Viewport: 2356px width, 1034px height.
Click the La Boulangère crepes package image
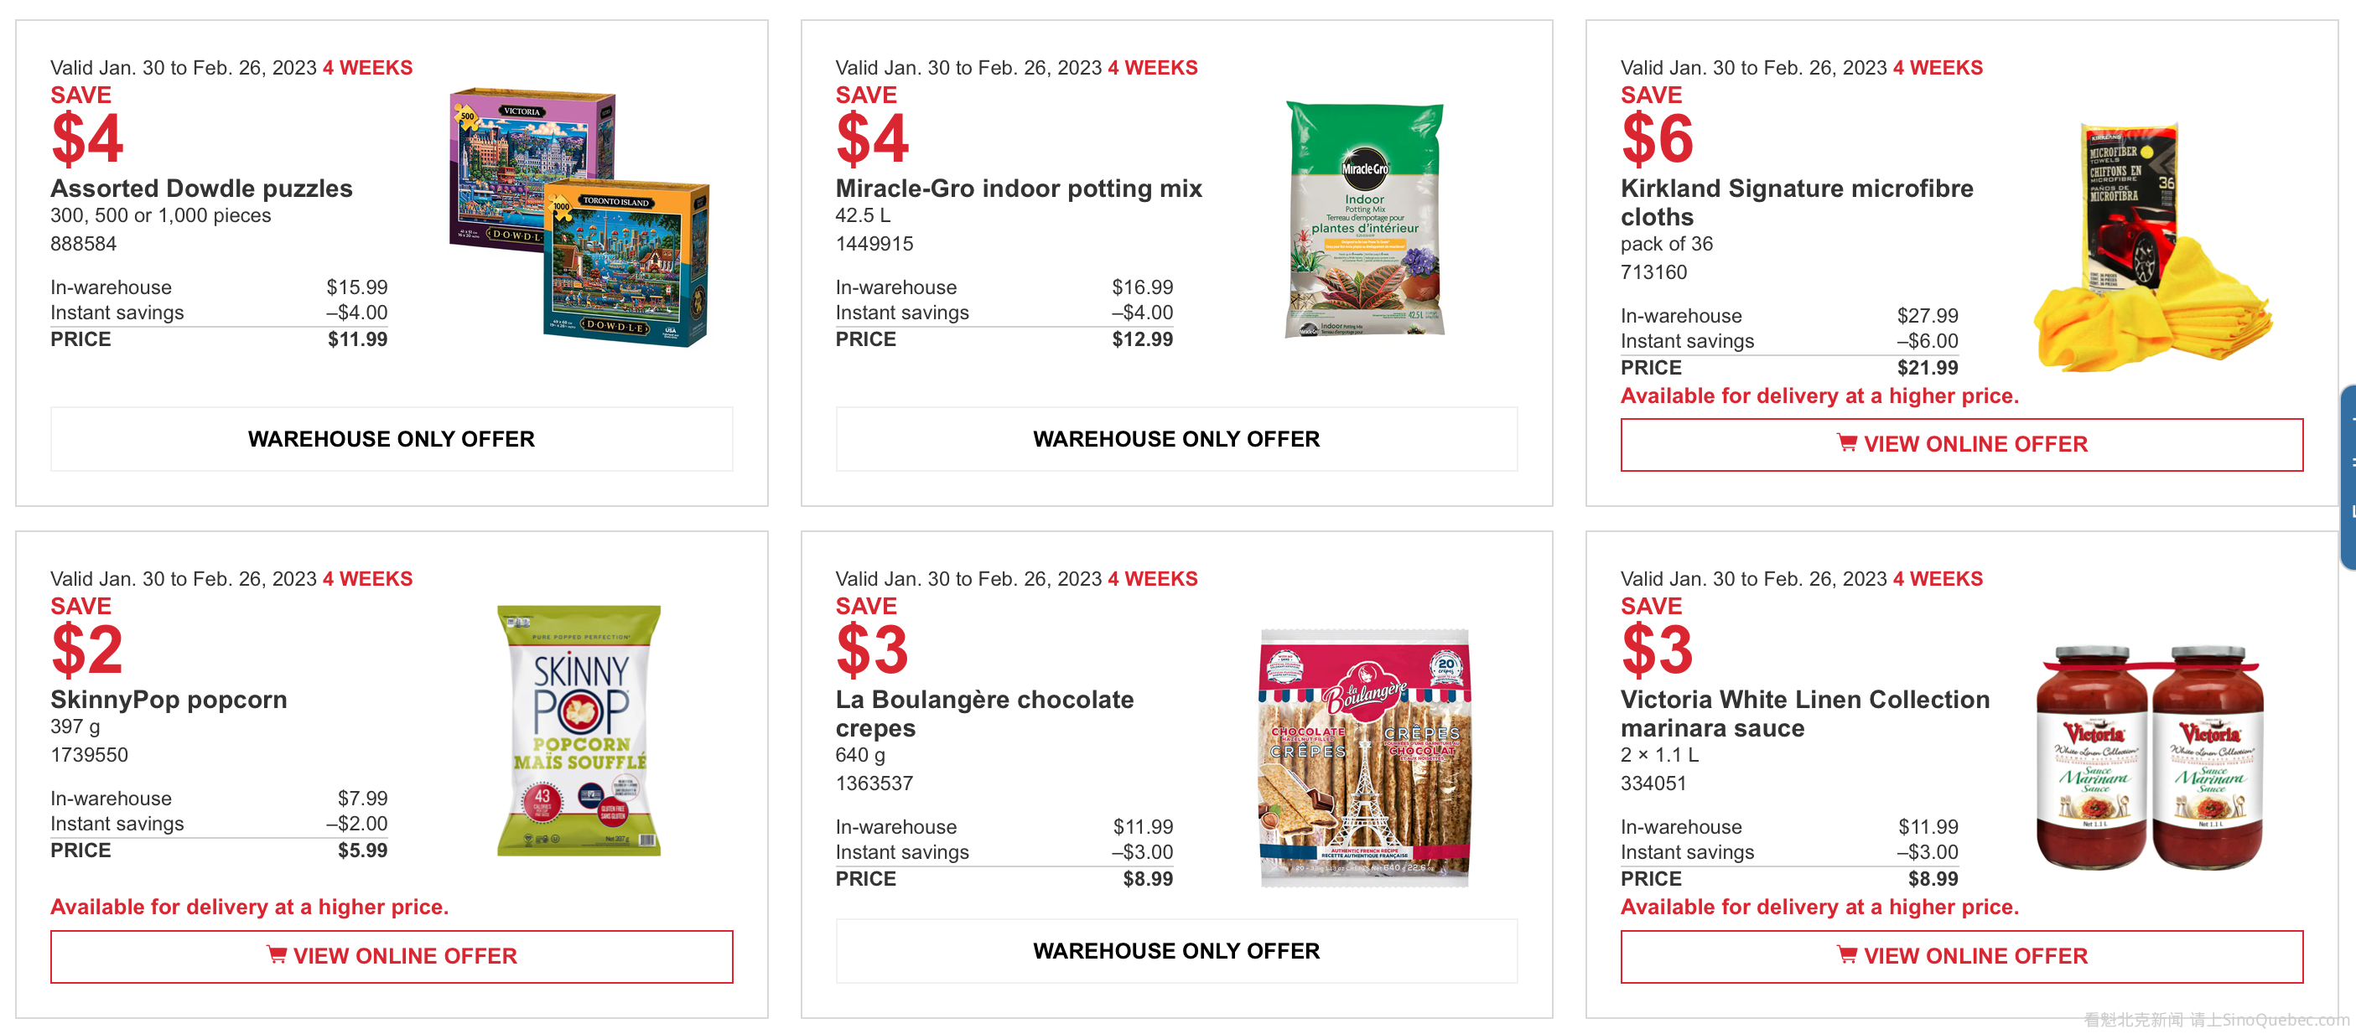coord(1363,756)
